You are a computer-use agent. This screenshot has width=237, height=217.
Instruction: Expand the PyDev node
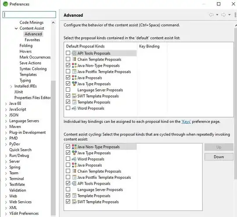pos(6,144)
